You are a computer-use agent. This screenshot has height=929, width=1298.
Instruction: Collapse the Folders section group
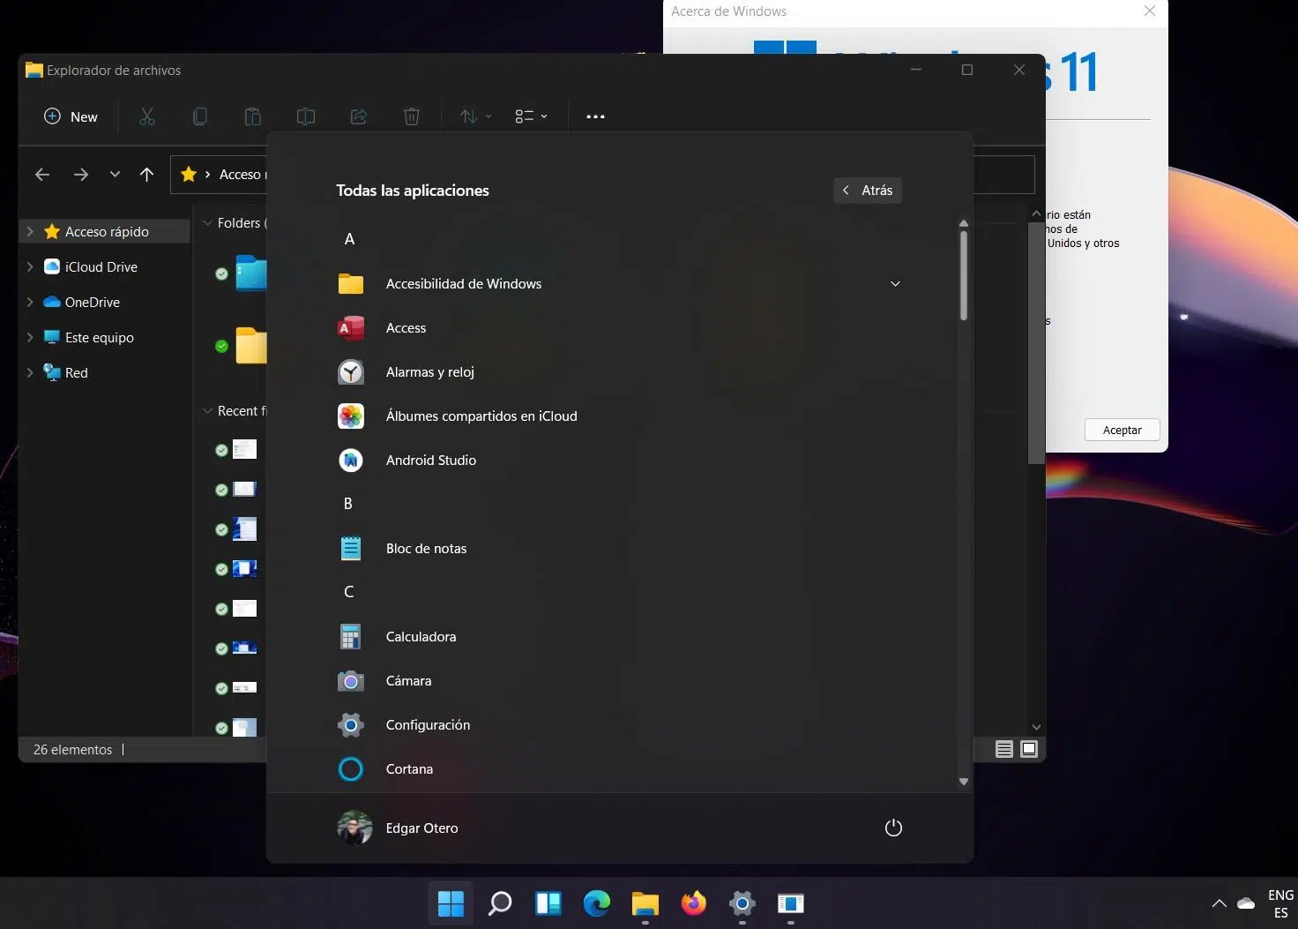pos(208,223)
